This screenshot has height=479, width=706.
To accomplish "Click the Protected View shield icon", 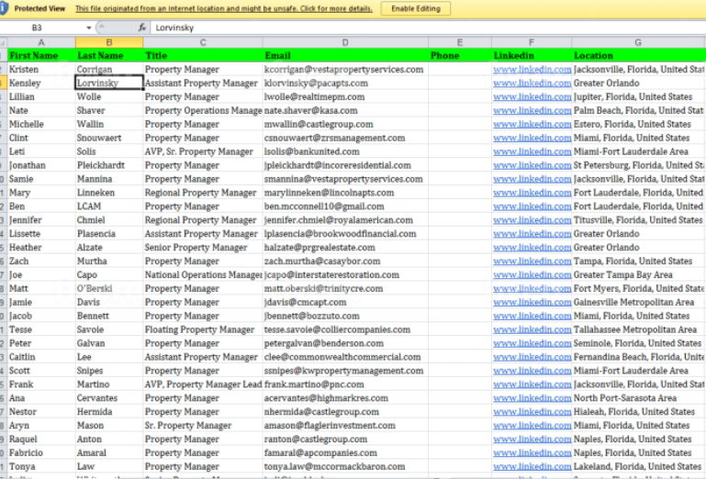I will tap(4, 8).
